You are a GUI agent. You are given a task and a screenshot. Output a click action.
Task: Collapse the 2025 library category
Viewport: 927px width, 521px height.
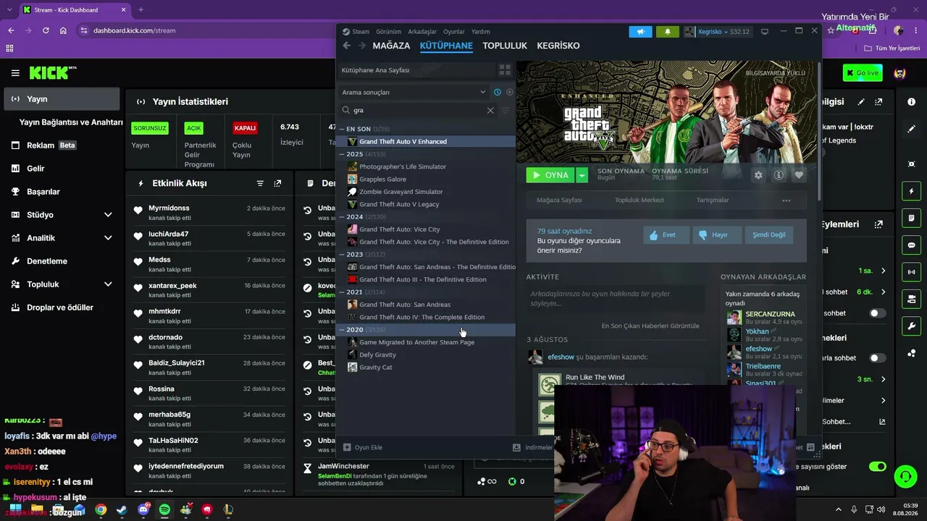coord(342,154)
